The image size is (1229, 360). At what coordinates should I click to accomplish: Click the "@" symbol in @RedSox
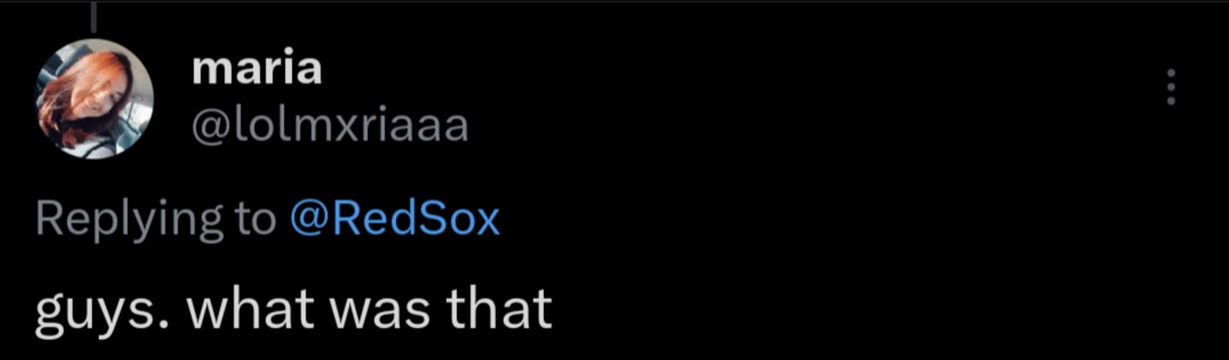pos(310,219)
